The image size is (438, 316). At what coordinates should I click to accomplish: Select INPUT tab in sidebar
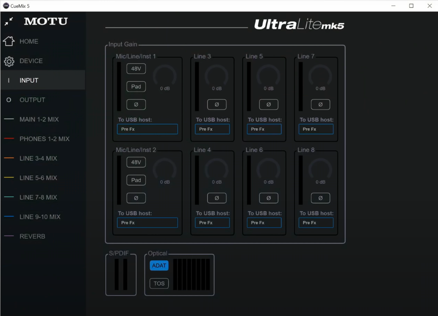coord(43,80)
